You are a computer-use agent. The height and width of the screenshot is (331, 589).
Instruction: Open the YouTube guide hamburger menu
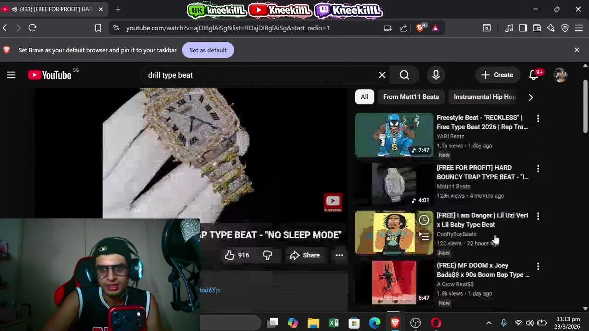pos(11,75)
